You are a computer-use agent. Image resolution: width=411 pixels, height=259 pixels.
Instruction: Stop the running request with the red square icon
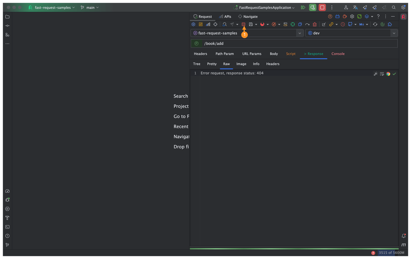(x=244, y=24)
